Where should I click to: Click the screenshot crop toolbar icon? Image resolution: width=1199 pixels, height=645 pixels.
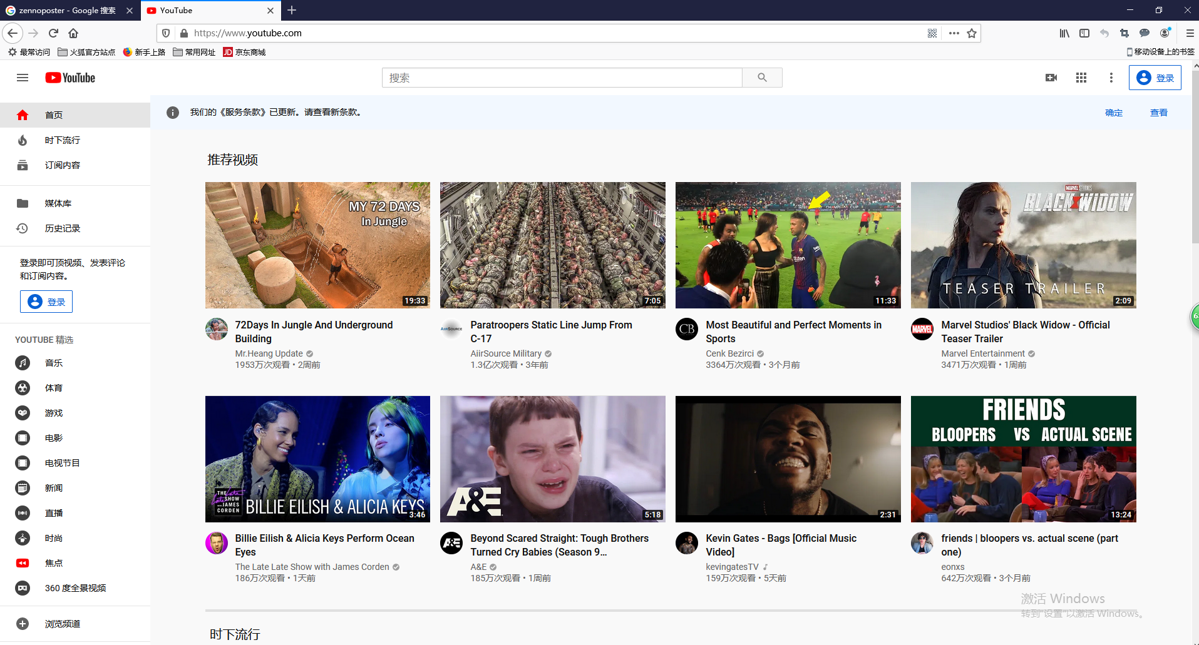[1124, 33]
